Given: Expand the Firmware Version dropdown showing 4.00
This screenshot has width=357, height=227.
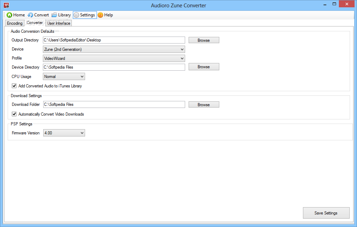Looking at the screenshot, I should click(x=64, y=133).
